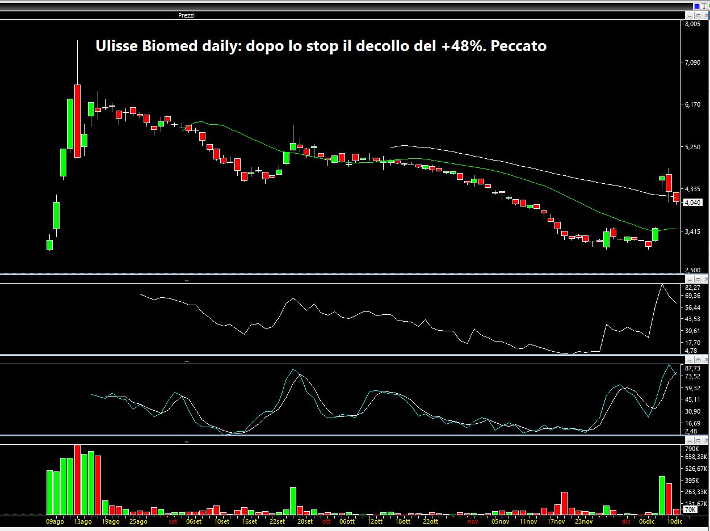Click the 30,61 indicator scale value

pyautogui.click(x=692, y=331)
